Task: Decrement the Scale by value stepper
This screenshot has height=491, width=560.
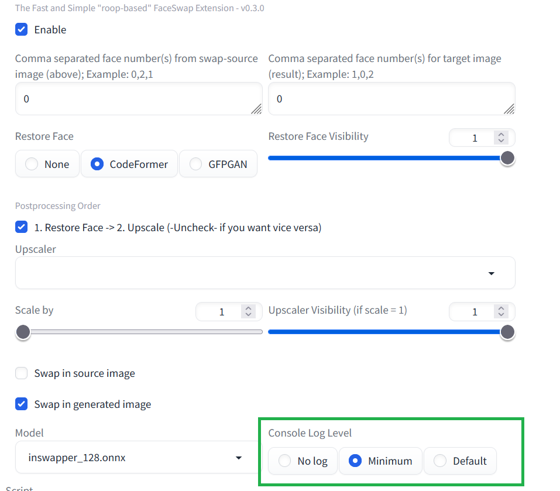Action: point(248,315)
